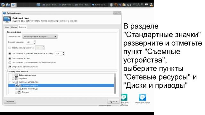Open the applications menu in the panel

(3, 5)
